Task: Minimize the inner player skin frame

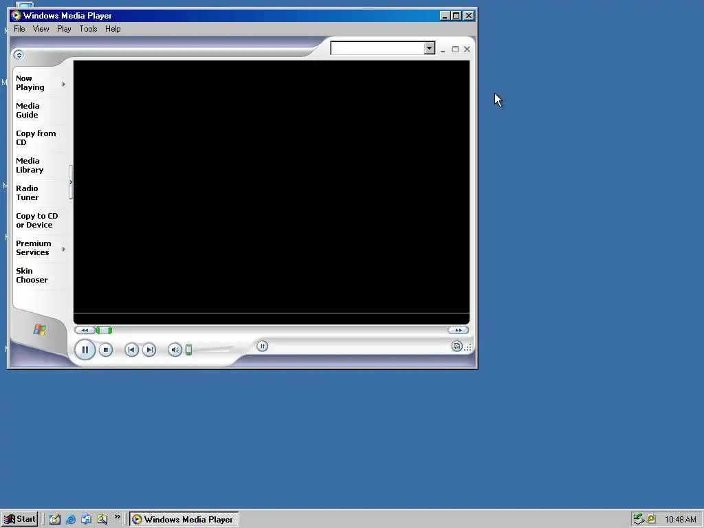Action: pyautogui.click(x=443, y=49)
